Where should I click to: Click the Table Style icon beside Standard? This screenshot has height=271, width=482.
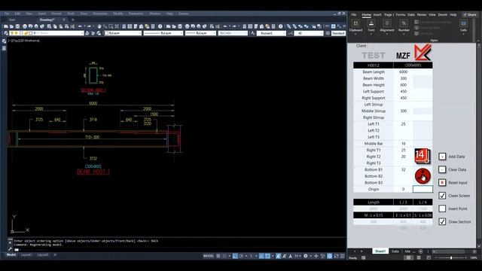328,33
